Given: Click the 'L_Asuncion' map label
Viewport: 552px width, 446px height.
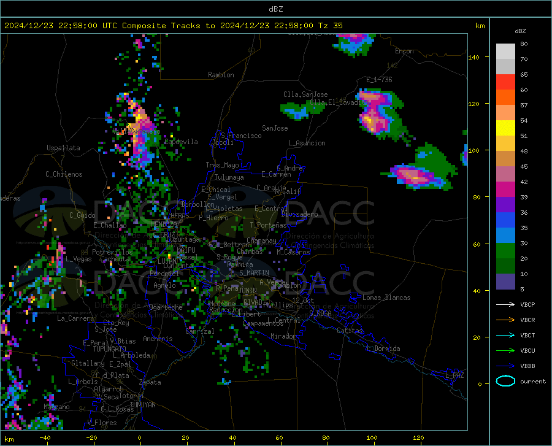Looking at the screenshot, I should (307, 143).
